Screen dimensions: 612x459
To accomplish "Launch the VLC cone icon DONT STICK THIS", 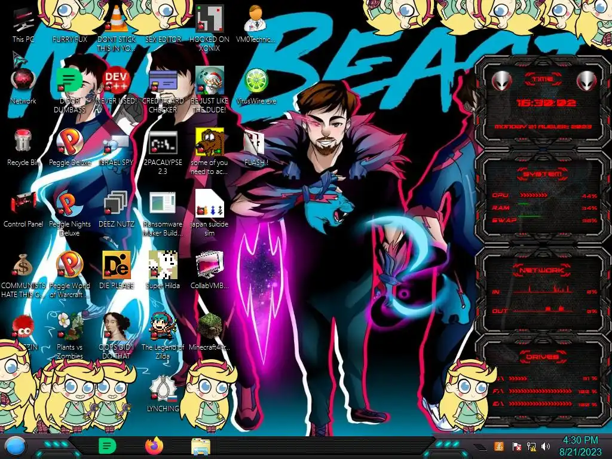I will [117, 29].
